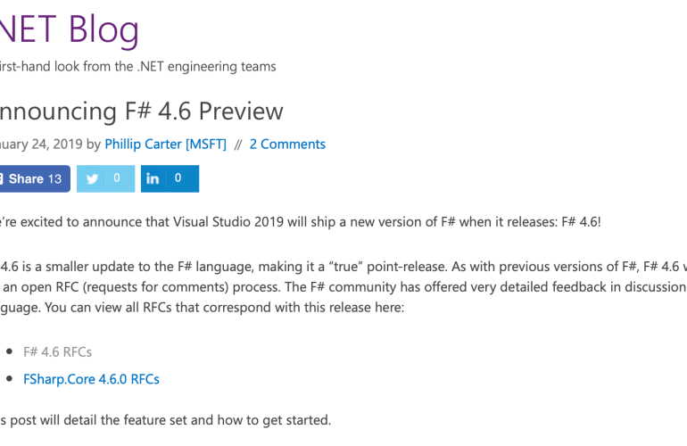Jump to the 2 Comments section
This screenshot has height=446, width=687.
287,144
